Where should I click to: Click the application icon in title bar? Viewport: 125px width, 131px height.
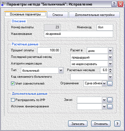tap(3, 4)
